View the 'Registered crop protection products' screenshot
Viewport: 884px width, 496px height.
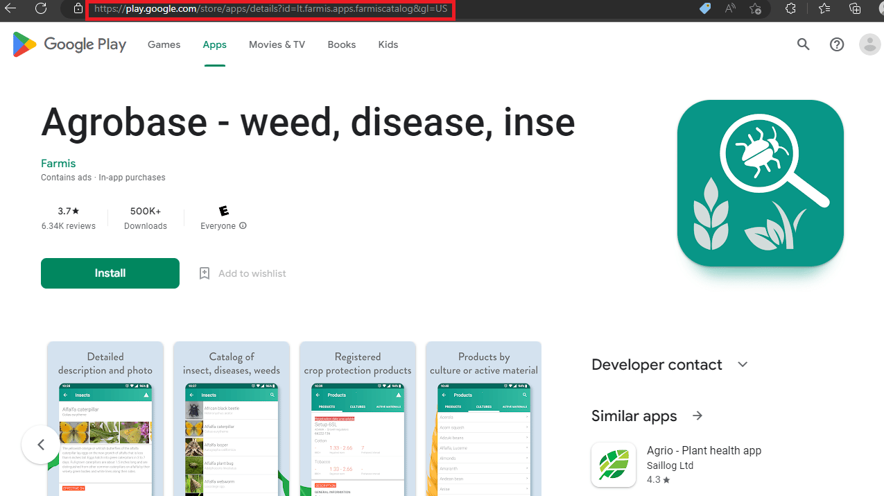pyautogui.click(x=358, y=419)
